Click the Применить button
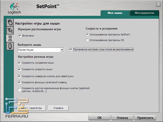Viewport: 163px width, 122px height. coord(145,118)
